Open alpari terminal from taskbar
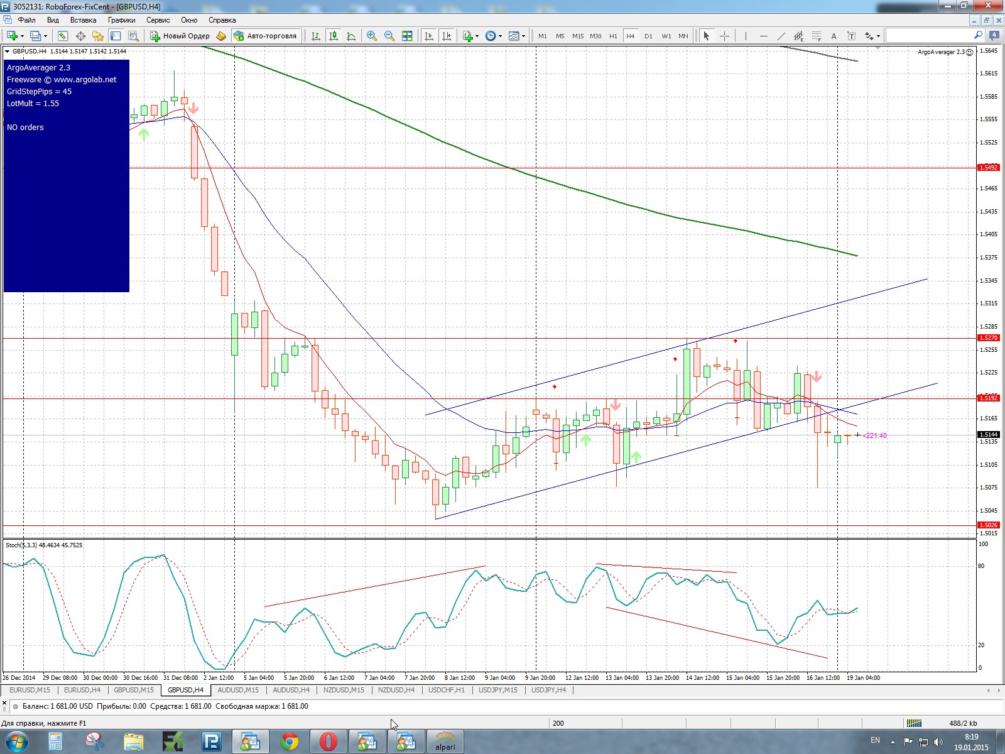The width and height of the screenshot is (1005, 754). (445, 741)
